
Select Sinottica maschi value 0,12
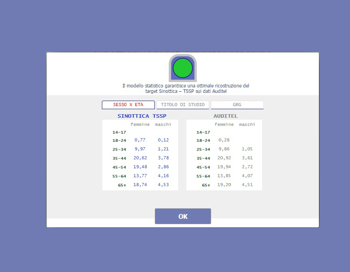163,140
